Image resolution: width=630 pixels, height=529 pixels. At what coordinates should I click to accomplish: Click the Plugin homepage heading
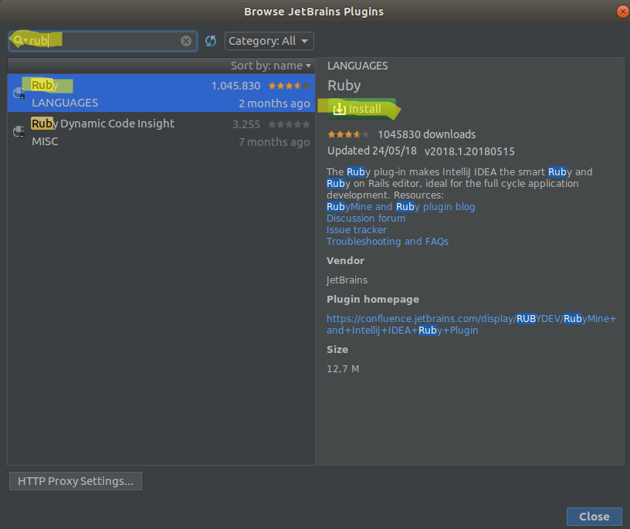[373, 300]
